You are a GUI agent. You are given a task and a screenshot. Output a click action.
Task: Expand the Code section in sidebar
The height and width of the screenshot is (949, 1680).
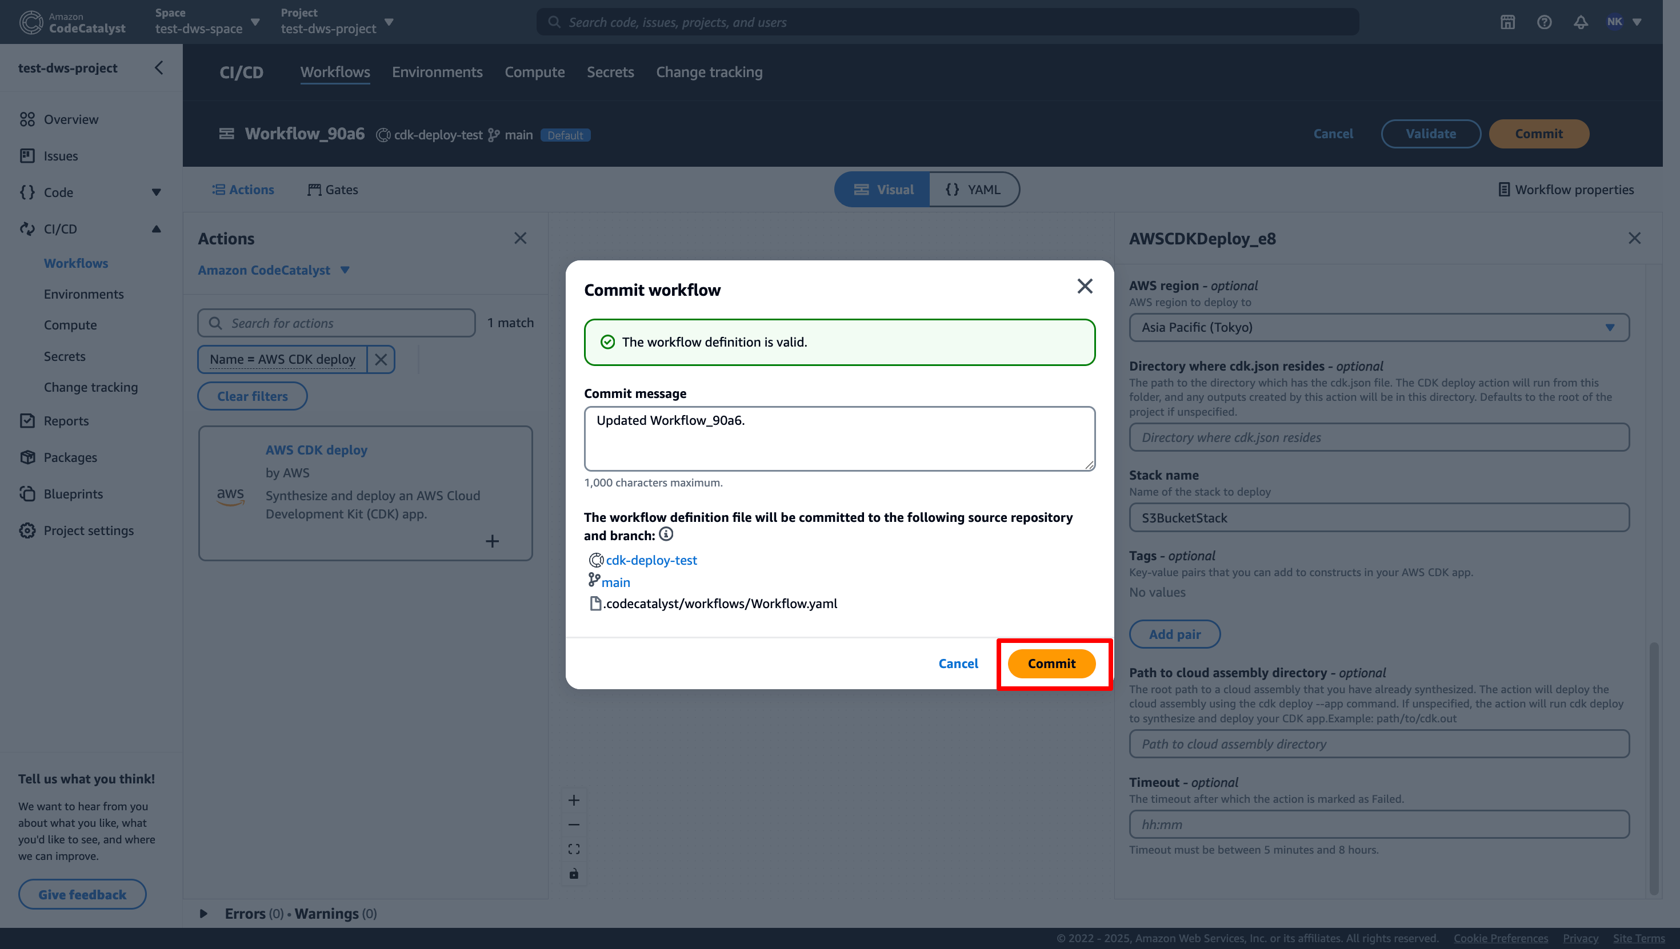pos(156,192)
